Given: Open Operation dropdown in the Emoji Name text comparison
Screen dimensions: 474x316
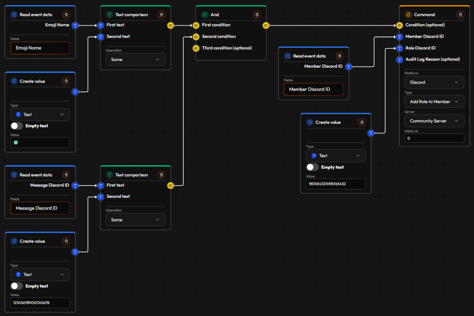Looking at the screenshot, I should [136, 60].
